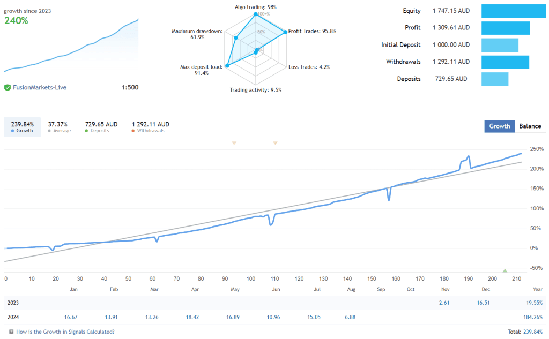Click the withdrawal triangle marker above the chart
The width and height of the screenshot is (549, 339).
(x=234, y=143)
